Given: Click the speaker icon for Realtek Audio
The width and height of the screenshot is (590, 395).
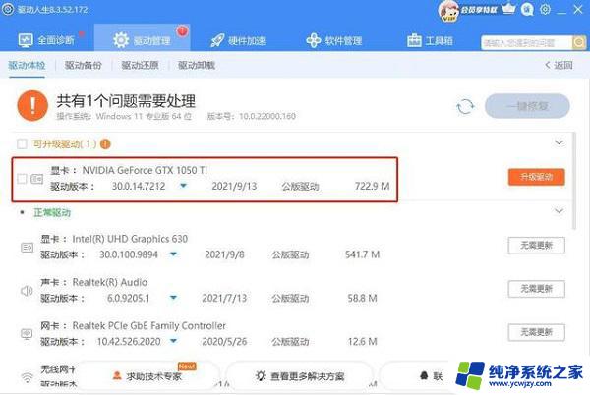Looking at the screenshot, I should 27,291.
